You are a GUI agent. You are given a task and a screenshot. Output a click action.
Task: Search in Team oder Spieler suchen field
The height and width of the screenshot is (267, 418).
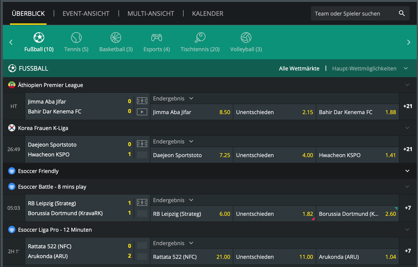point(360,13)
